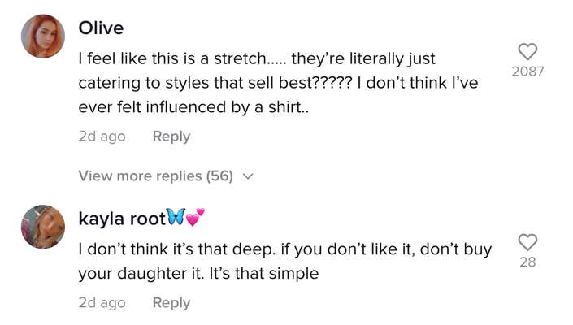
Task: Click the 2087 like count
Action: click(527, 71)
